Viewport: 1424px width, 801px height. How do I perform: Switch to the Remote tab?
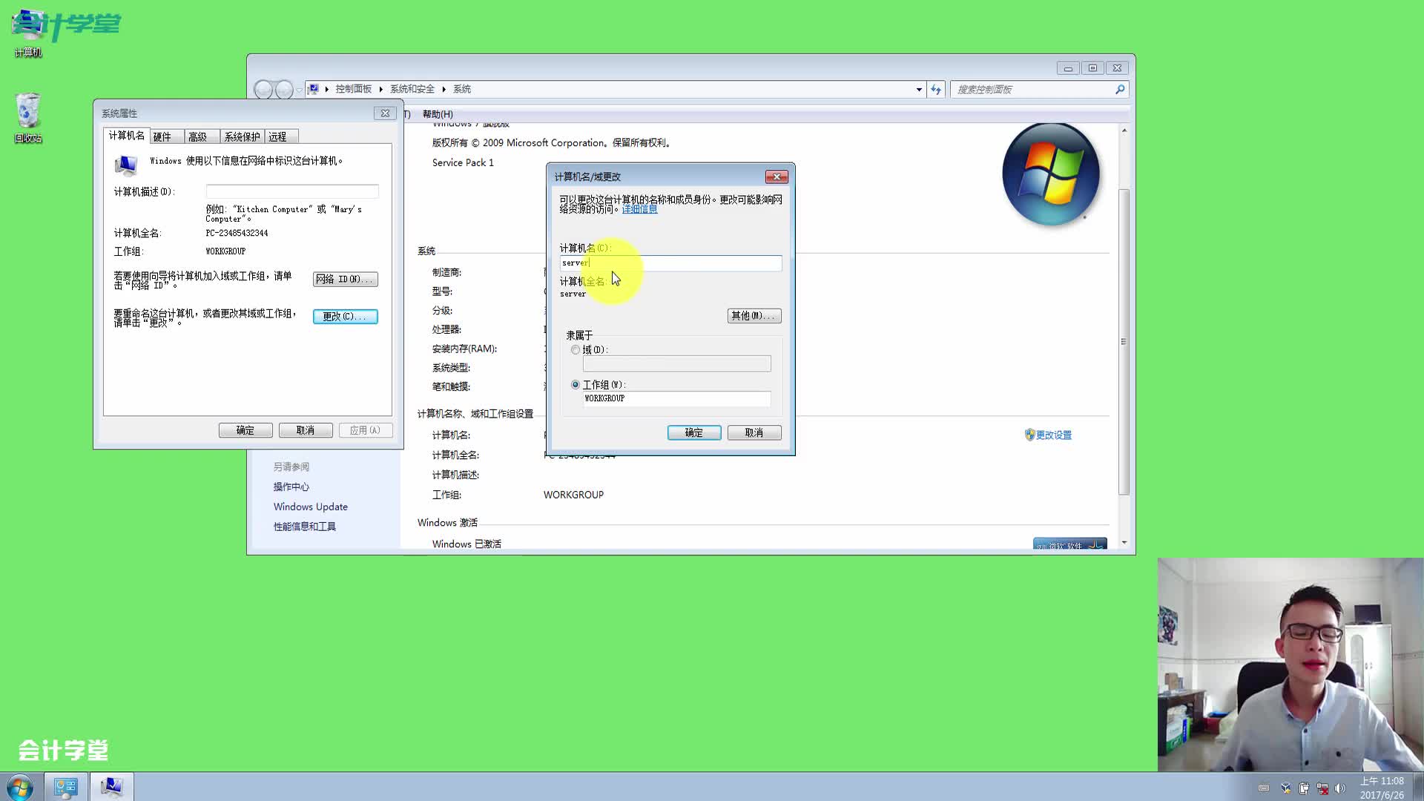click(x=277, y=136)
